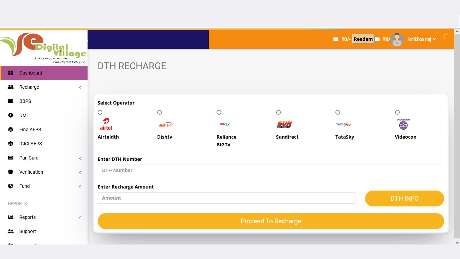Click the Support people icon

click(x=10, y=231)
